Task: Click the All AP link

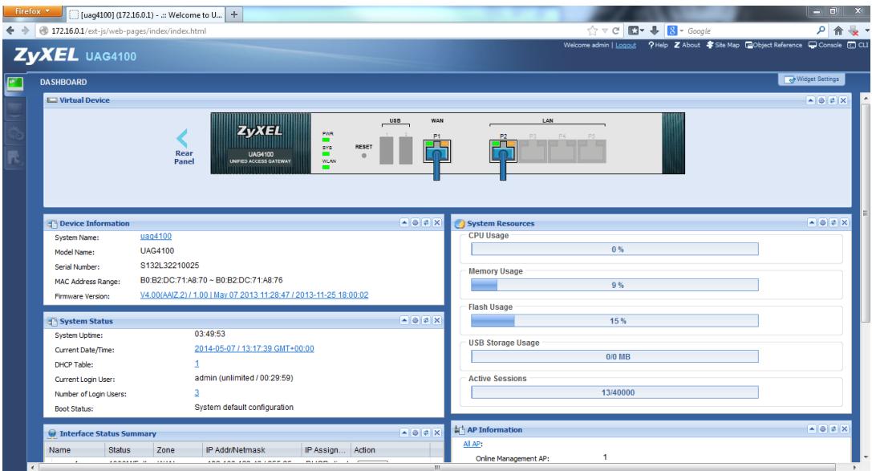Action: tap(473, 444)
